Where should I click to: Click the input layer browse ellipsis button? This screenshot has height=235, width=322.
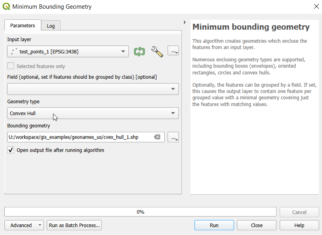pos(173,51)
